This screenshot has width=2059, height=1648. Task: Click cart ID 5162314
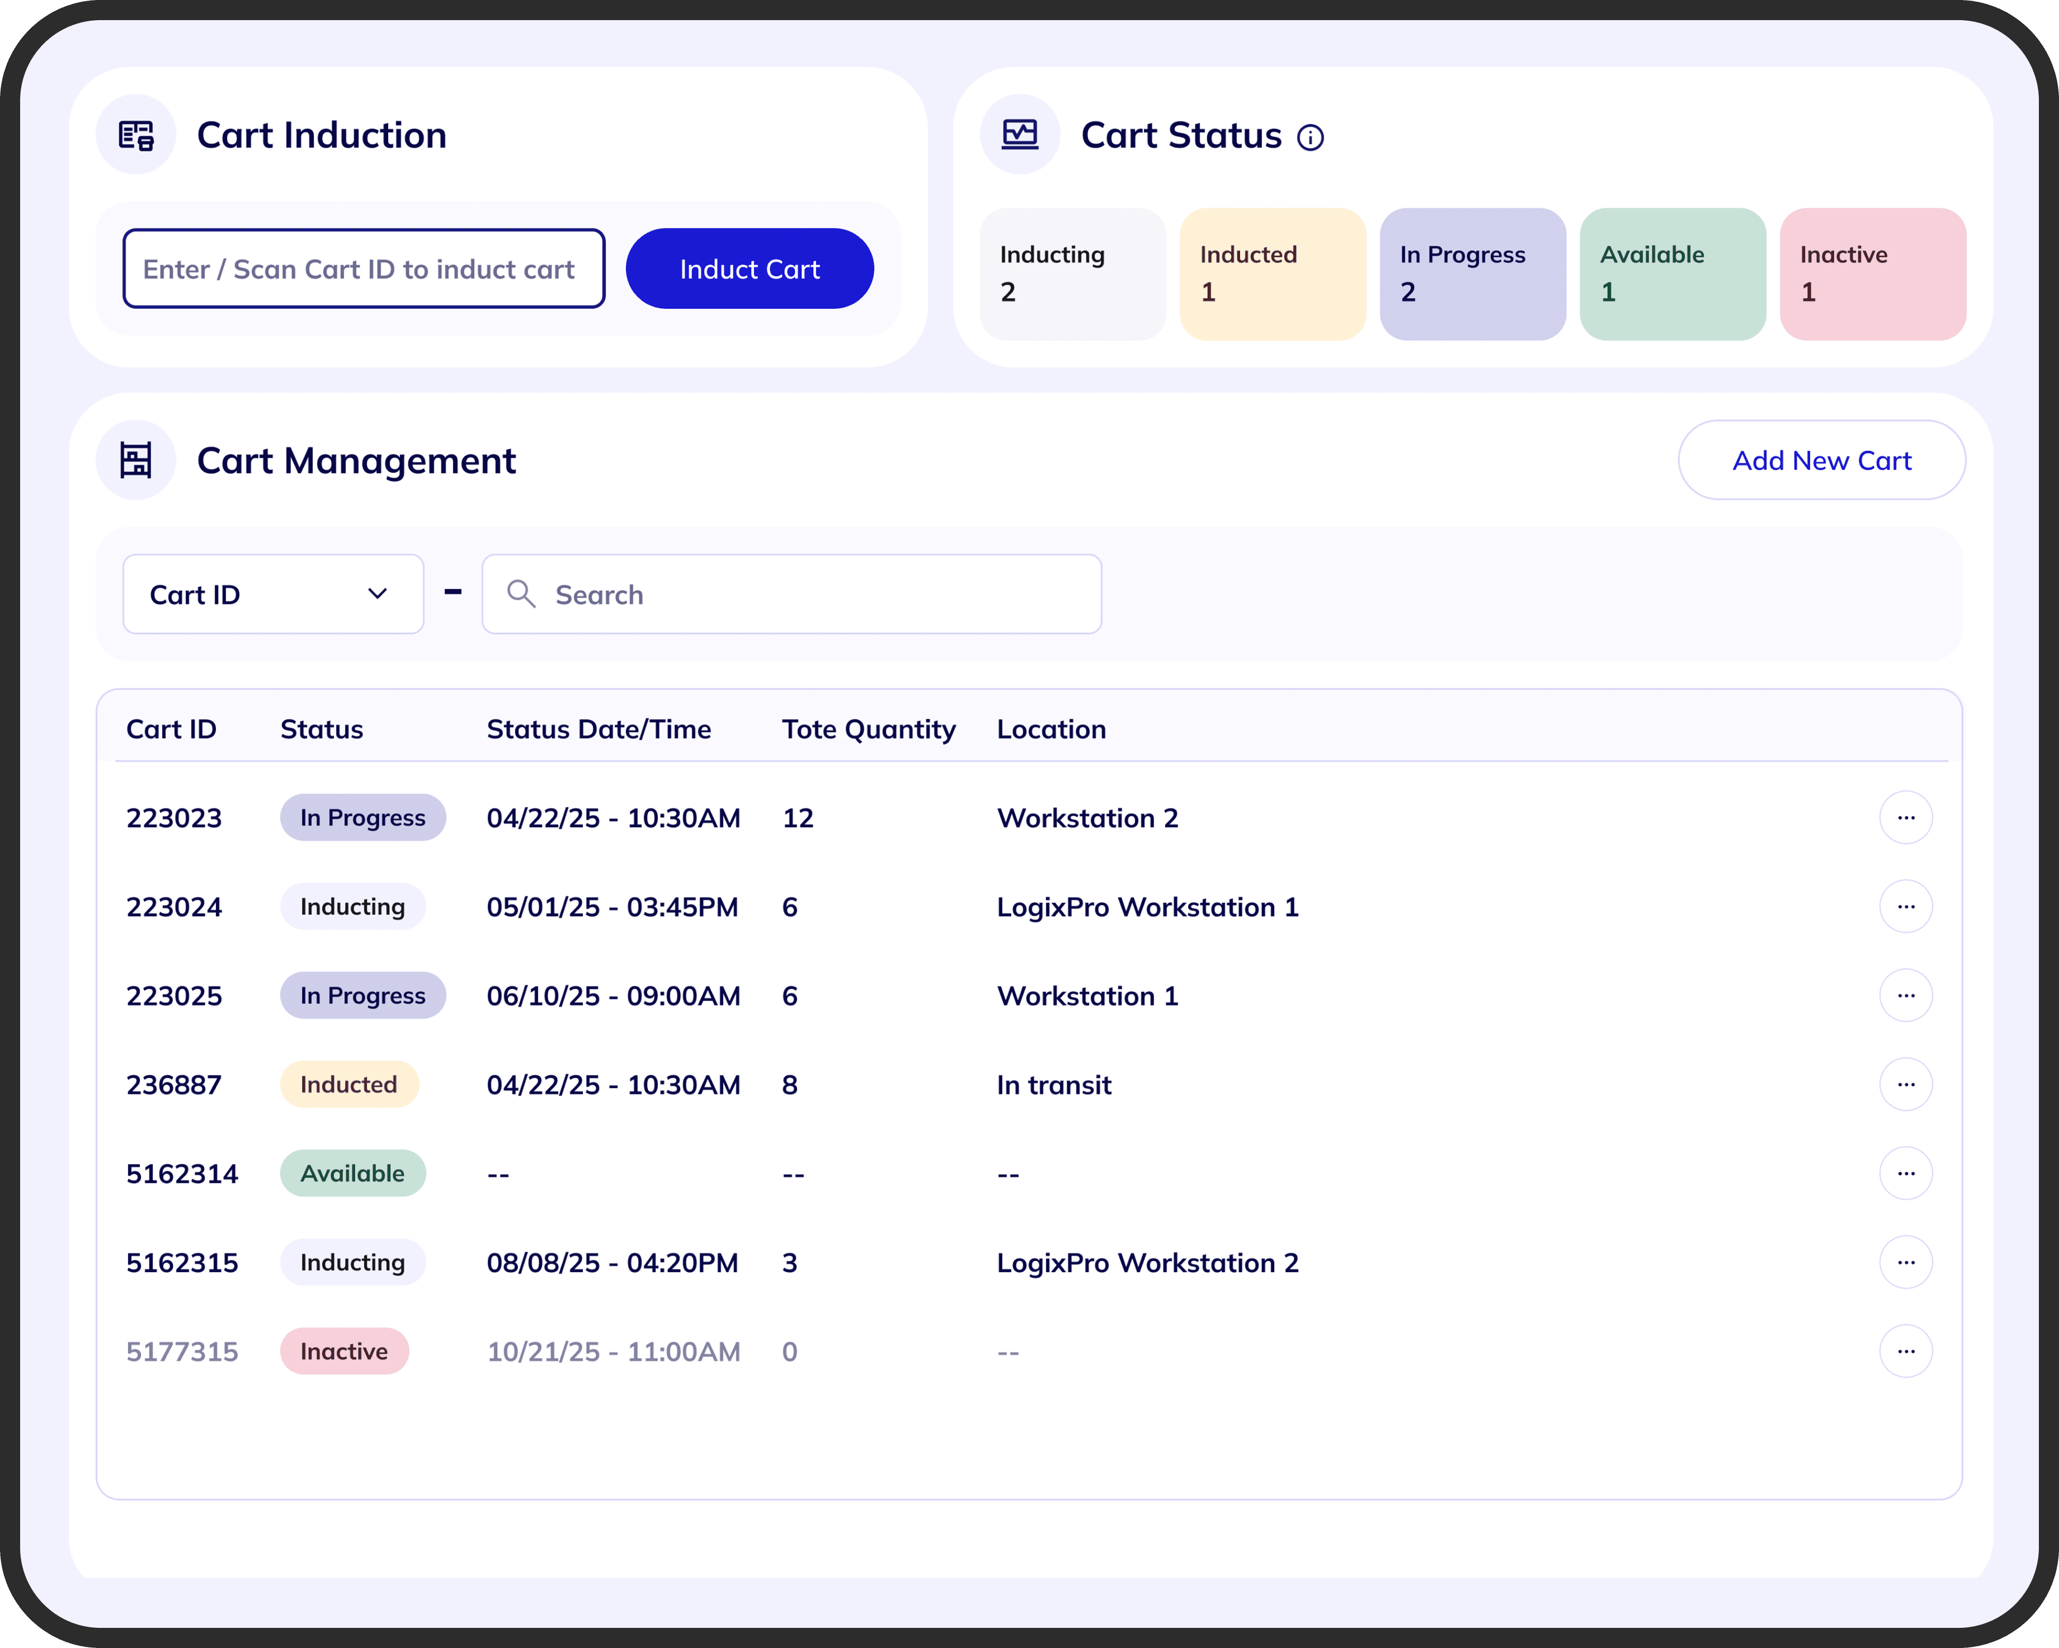click(x=182, y=1174)
